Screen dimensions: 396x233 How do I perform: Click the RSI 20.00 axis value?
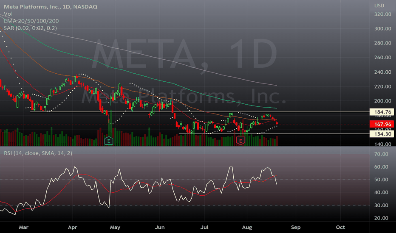tap(381, 218)
